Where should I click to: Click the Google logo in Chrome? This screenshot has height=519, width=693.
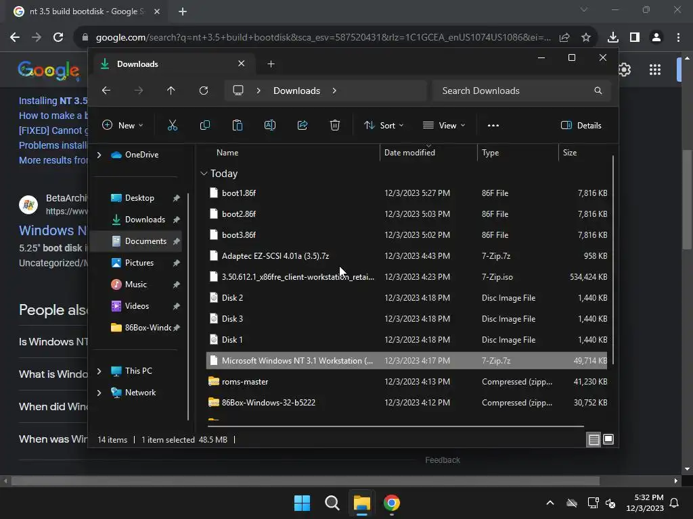pyautogui.click(x=49, y=70)
